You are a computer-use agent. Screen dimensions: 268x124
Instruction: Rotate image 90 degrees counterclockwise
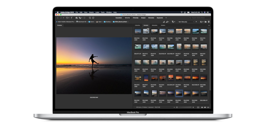(x=90, y=18)
